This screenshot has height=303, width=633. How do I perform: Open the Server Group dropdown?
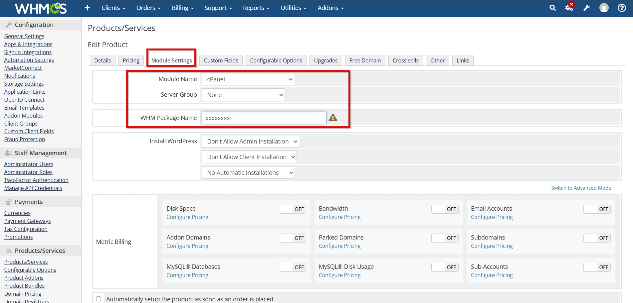[243, 95]
